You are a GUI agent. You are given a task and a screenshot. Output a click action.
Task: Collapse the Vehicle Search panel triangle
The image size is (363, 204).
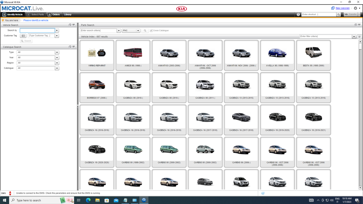click(74, 25)
